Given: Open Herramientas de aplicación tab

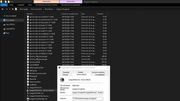Looking at the screenshot, I should 71,5.
